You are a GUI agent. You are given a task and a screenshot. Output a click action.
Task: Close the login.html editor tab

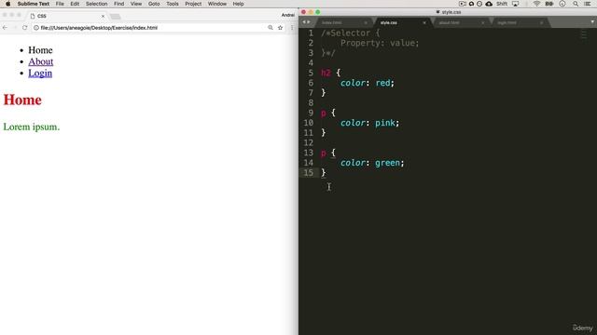pyautogui.click(x=541, y=22)
